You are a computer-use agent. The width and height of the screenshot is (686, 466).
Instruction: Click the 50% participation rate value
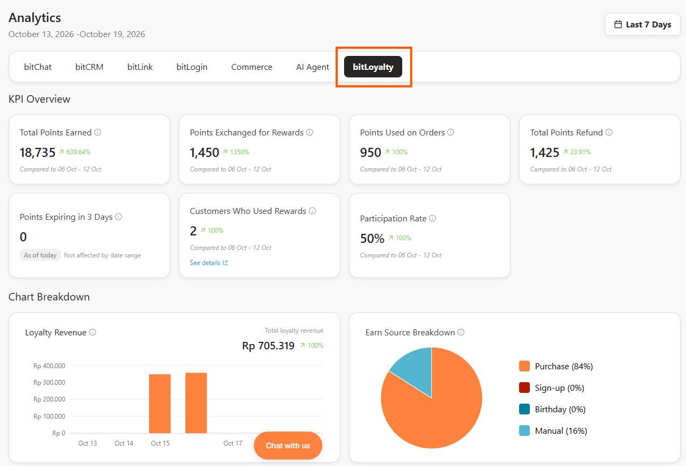tap(372, 239)
